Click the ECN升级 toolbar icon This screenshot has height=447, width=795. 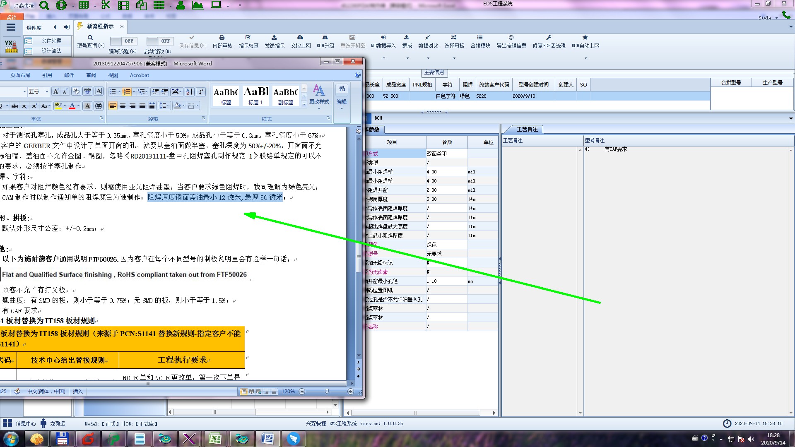[x=325, y=38]
